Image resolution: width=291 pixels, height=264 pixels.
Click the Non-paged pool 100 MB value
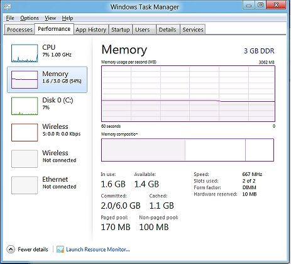[x=154, y=227]
